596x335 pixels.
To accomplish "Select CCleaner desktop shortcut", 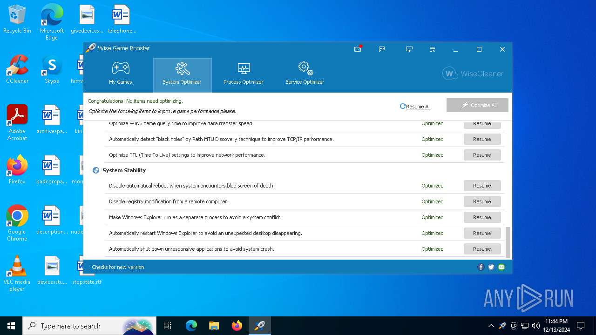I will [17, 70].
